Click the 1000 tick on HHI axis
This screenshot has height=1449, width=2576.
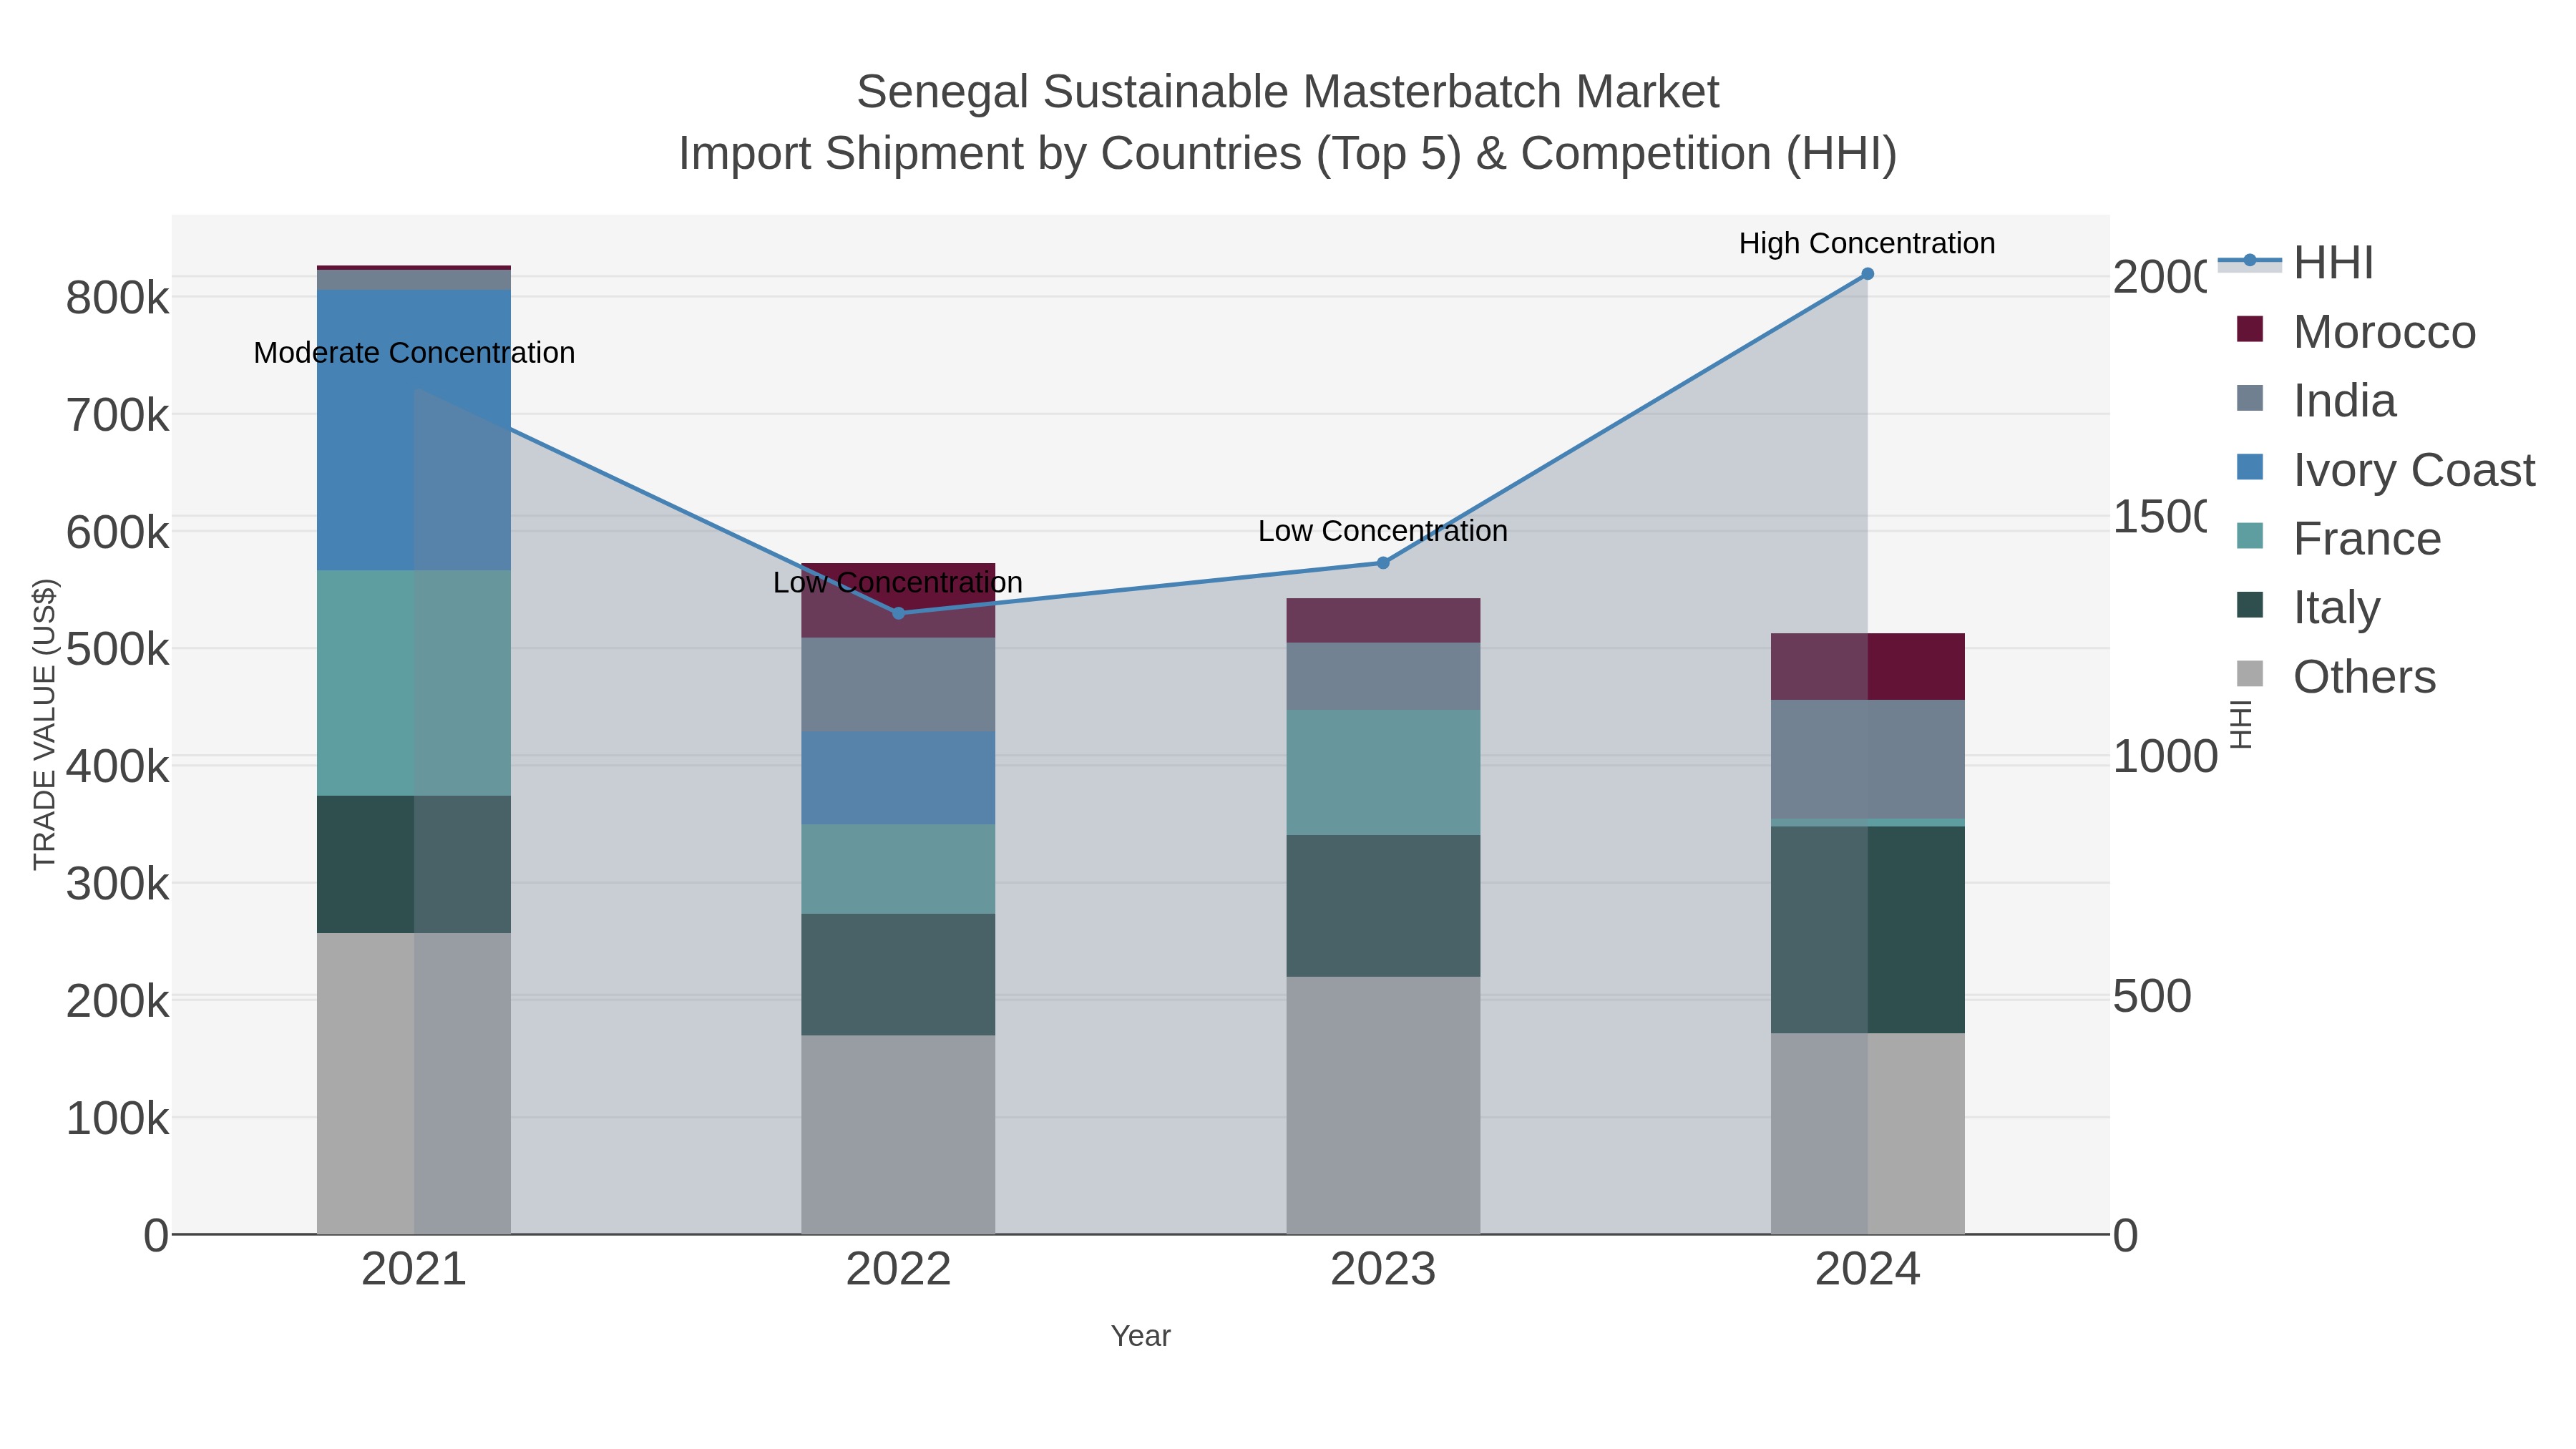(x=2165, y=757)
